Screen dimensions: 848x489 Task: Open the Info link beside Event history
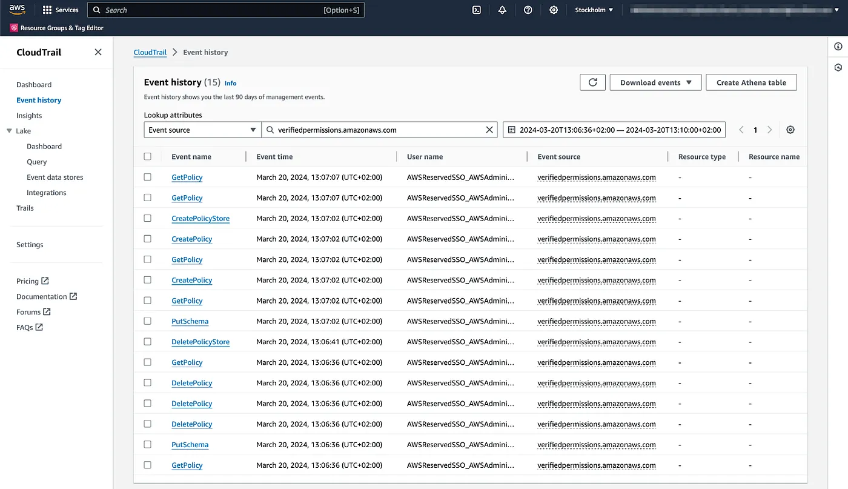pyautogui.click(x=231, y=83)
